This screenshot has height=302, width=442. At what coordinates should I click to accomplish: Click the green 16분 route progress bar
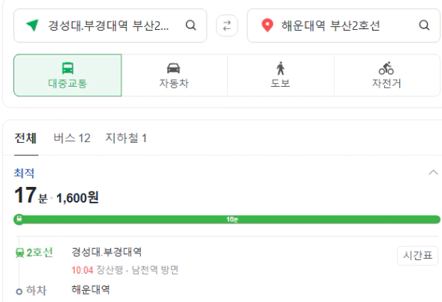231,219
